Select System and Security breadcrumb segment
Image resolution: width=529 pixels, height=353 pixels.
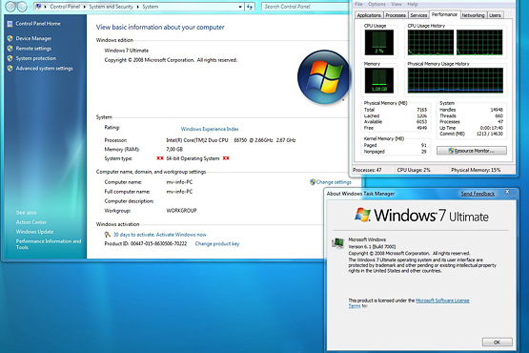point(111,7)
